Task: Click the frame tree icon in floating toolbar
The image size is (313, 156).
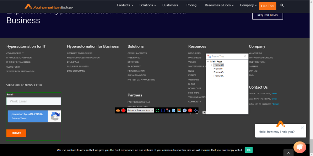Action: (x=168, y=110)
